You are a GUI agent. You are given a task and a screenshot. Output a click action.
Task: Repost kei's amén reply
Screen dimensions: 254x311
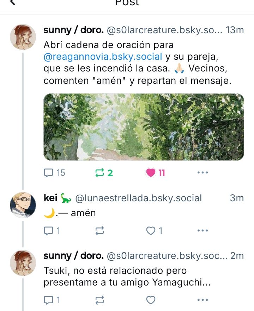(x=100, y=230)
